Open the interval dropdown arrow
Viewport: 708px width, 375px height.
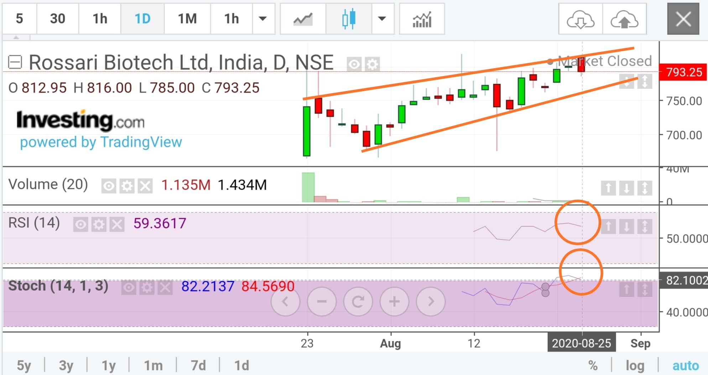pos(263,19)
